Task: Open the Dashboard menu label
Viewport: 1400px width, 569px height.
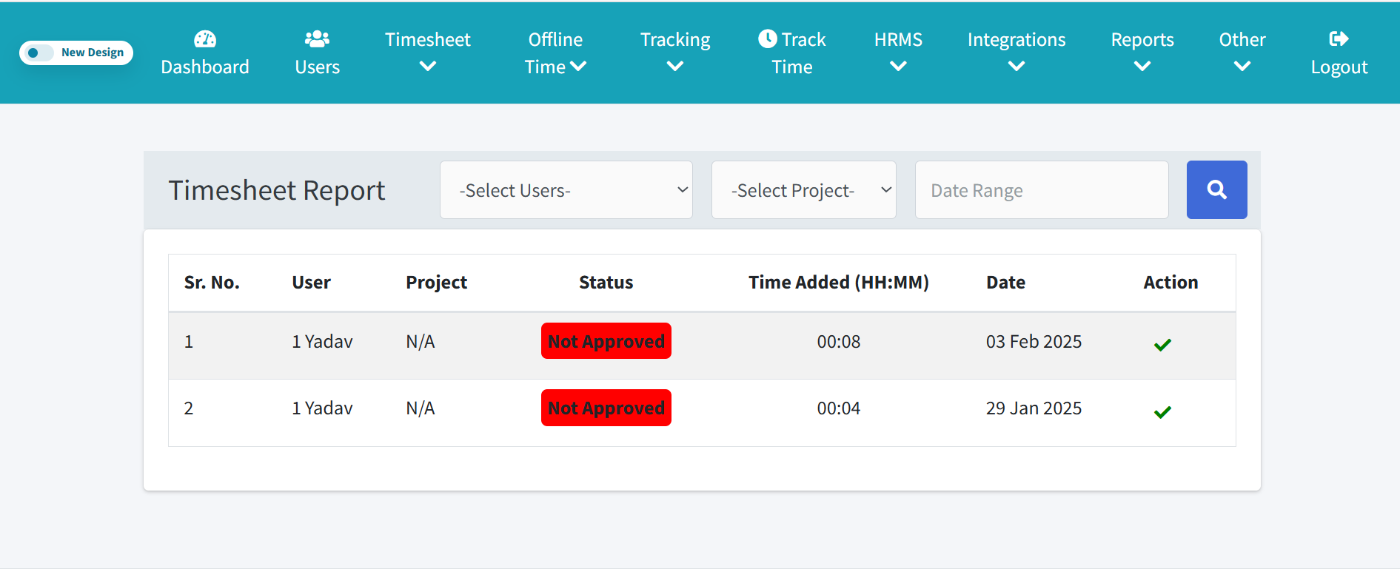Action: coord(205,67)
